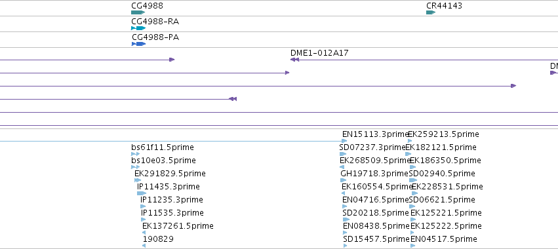
Task: Click the glyph below EK291829.5prime label
Action: point(138,180)
